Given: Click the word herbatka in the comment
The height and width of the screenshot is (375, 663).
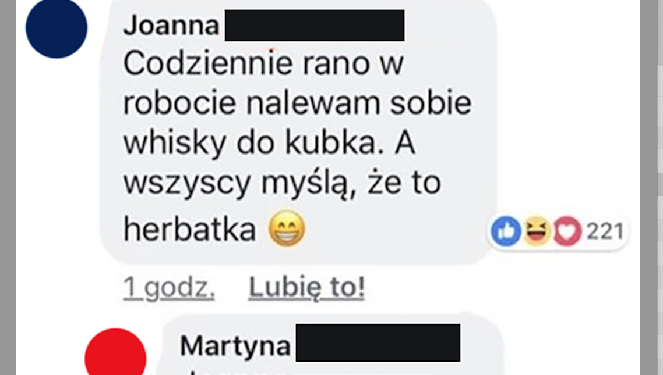Looking at the screenshot, I should [189, 230].
